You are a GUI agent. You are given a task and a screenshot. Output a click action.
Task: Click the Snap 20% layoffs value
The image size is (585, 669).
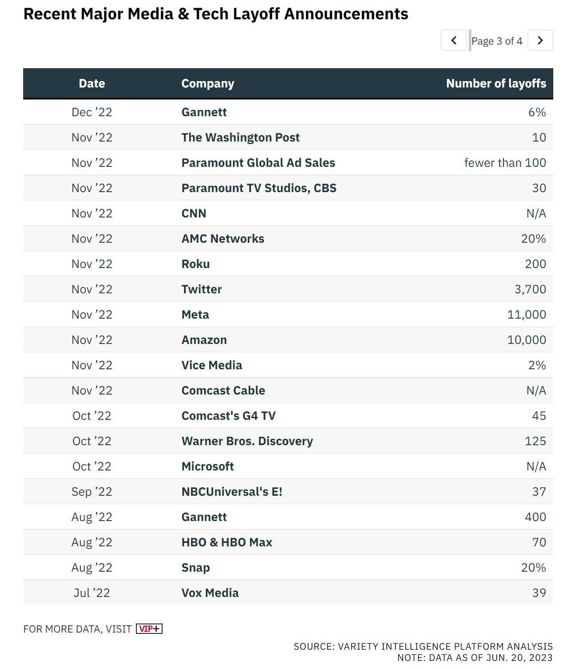point(534,567)
